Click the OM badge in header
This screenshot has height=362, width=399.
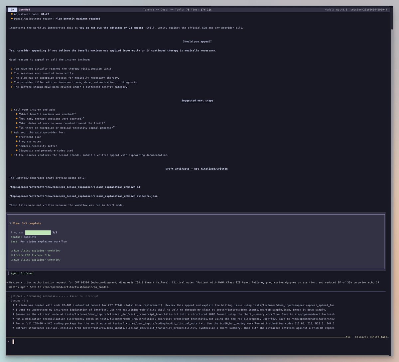pyautogui.click(x=12, y=10)
